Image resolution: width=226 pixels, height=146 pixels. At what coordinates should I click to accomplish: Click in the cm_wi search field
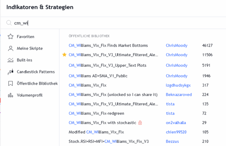(110, 23)
